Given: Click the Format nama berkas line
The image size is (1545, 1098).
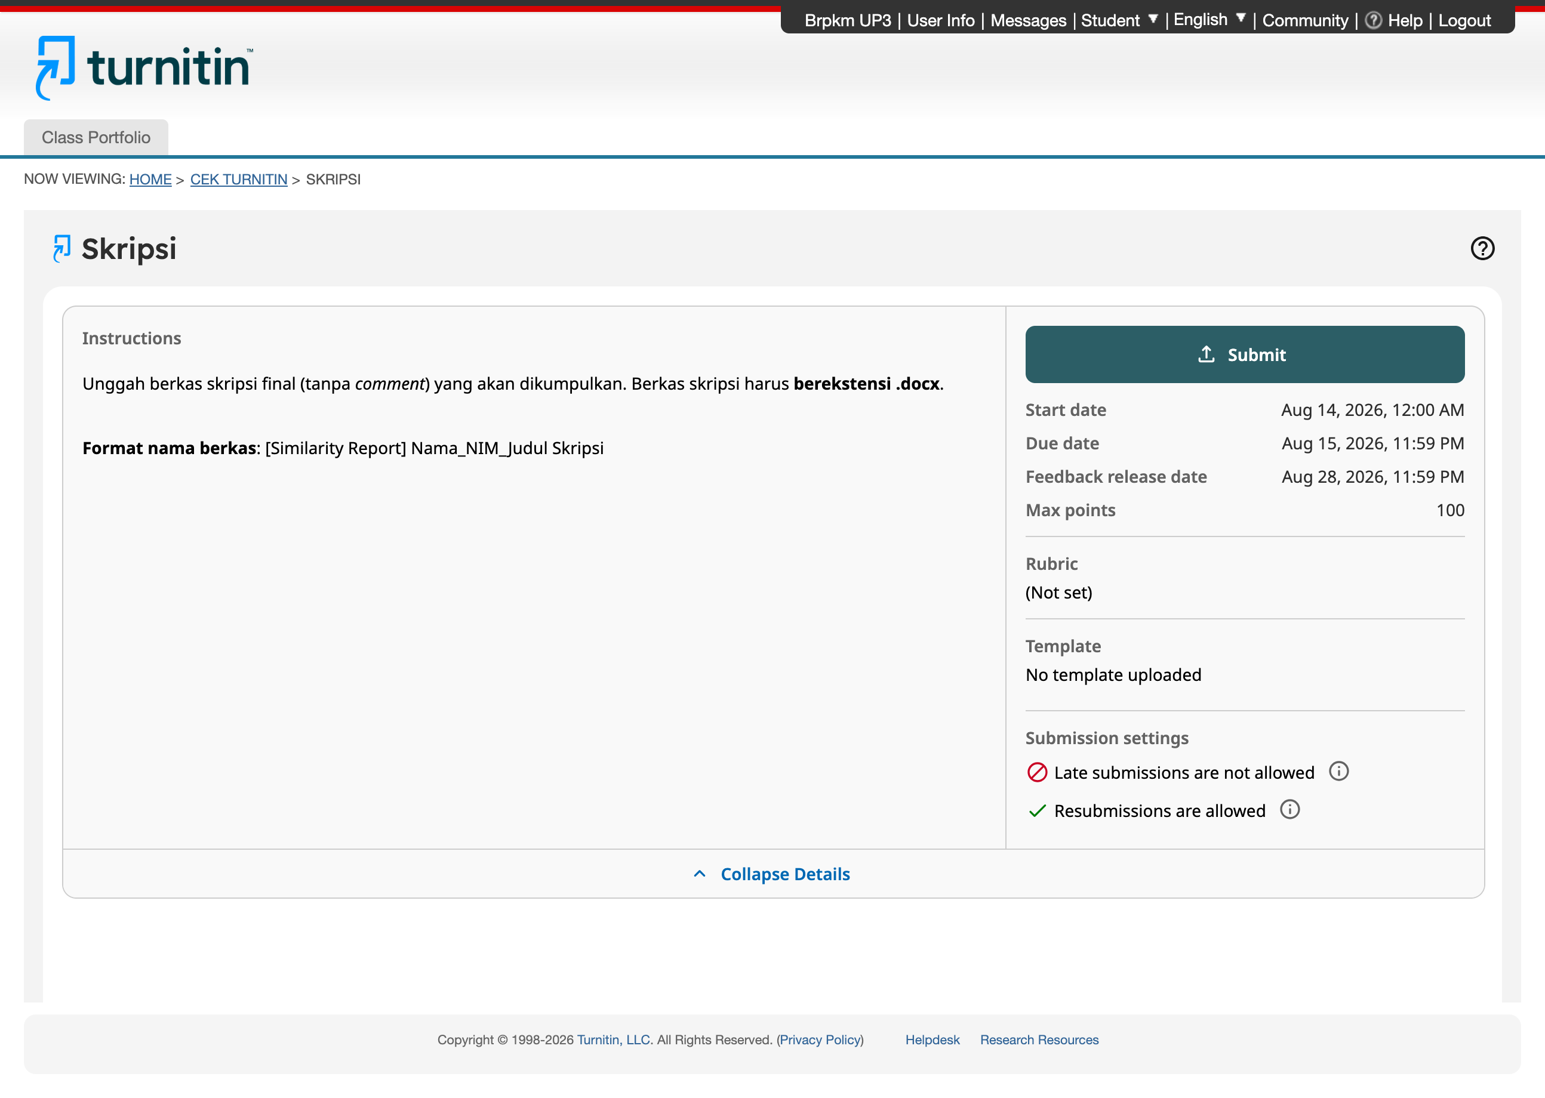Looking at the screenshot, I should tap(343, 448).
